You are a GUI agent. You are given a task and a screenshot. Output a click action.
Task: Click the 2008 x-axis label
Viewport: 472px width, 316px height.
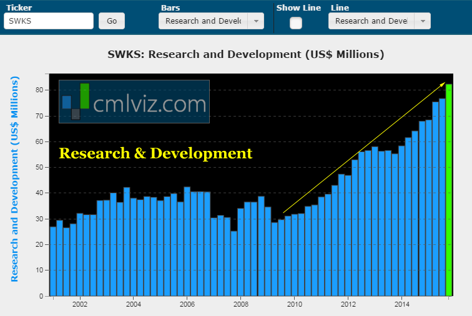tap(241, 304)
